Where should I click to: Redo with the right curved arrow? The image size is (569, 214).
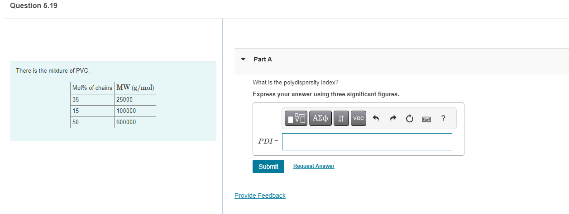(x=392, y=119)
